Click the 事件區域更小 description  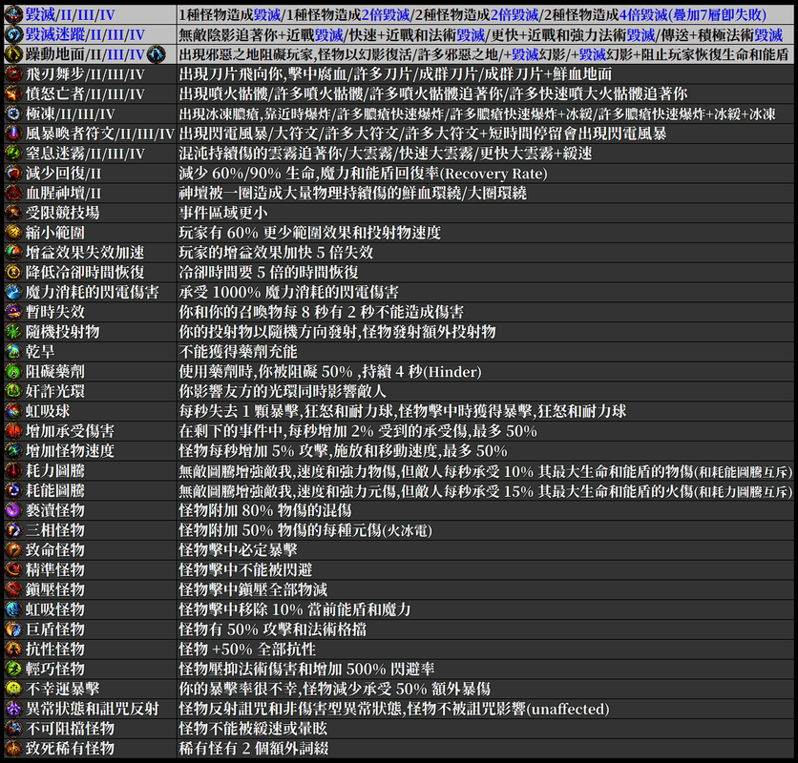pos(223,213)
